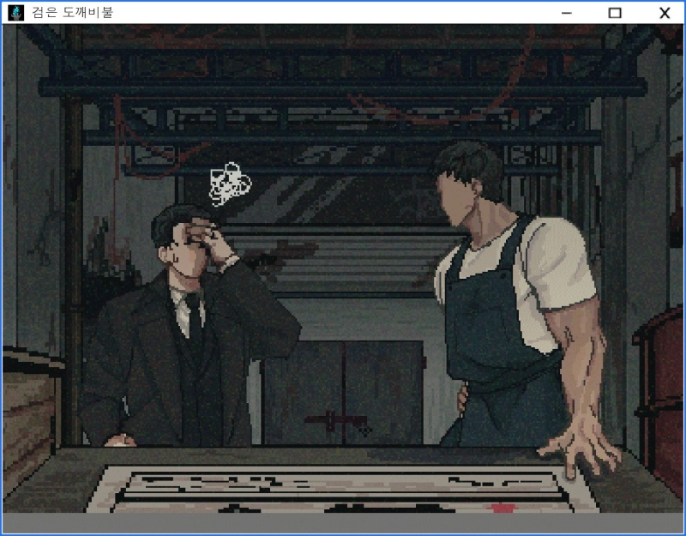Click the muscular man's hand on the table
This screenshot has height=536, width=686.
[x=581, y=446]
